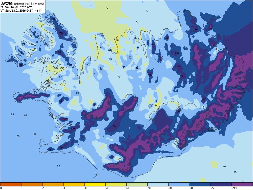Click the '20' legend scale label
The height and width of the screenshot is (190, 253).
44,188
